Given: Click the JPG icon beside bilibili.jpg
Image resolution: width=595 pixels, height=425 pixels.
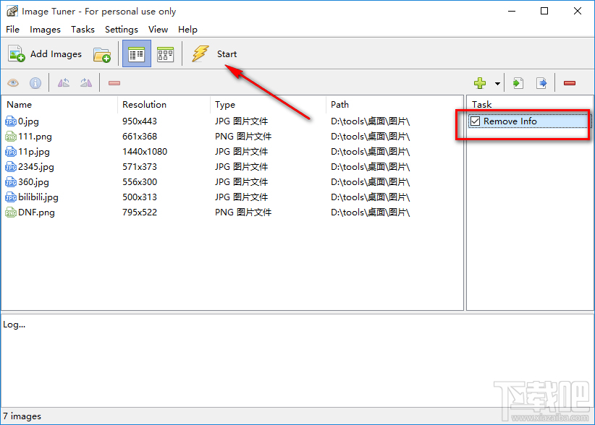Looking at the screenshot, I should [x=11, y=197].
